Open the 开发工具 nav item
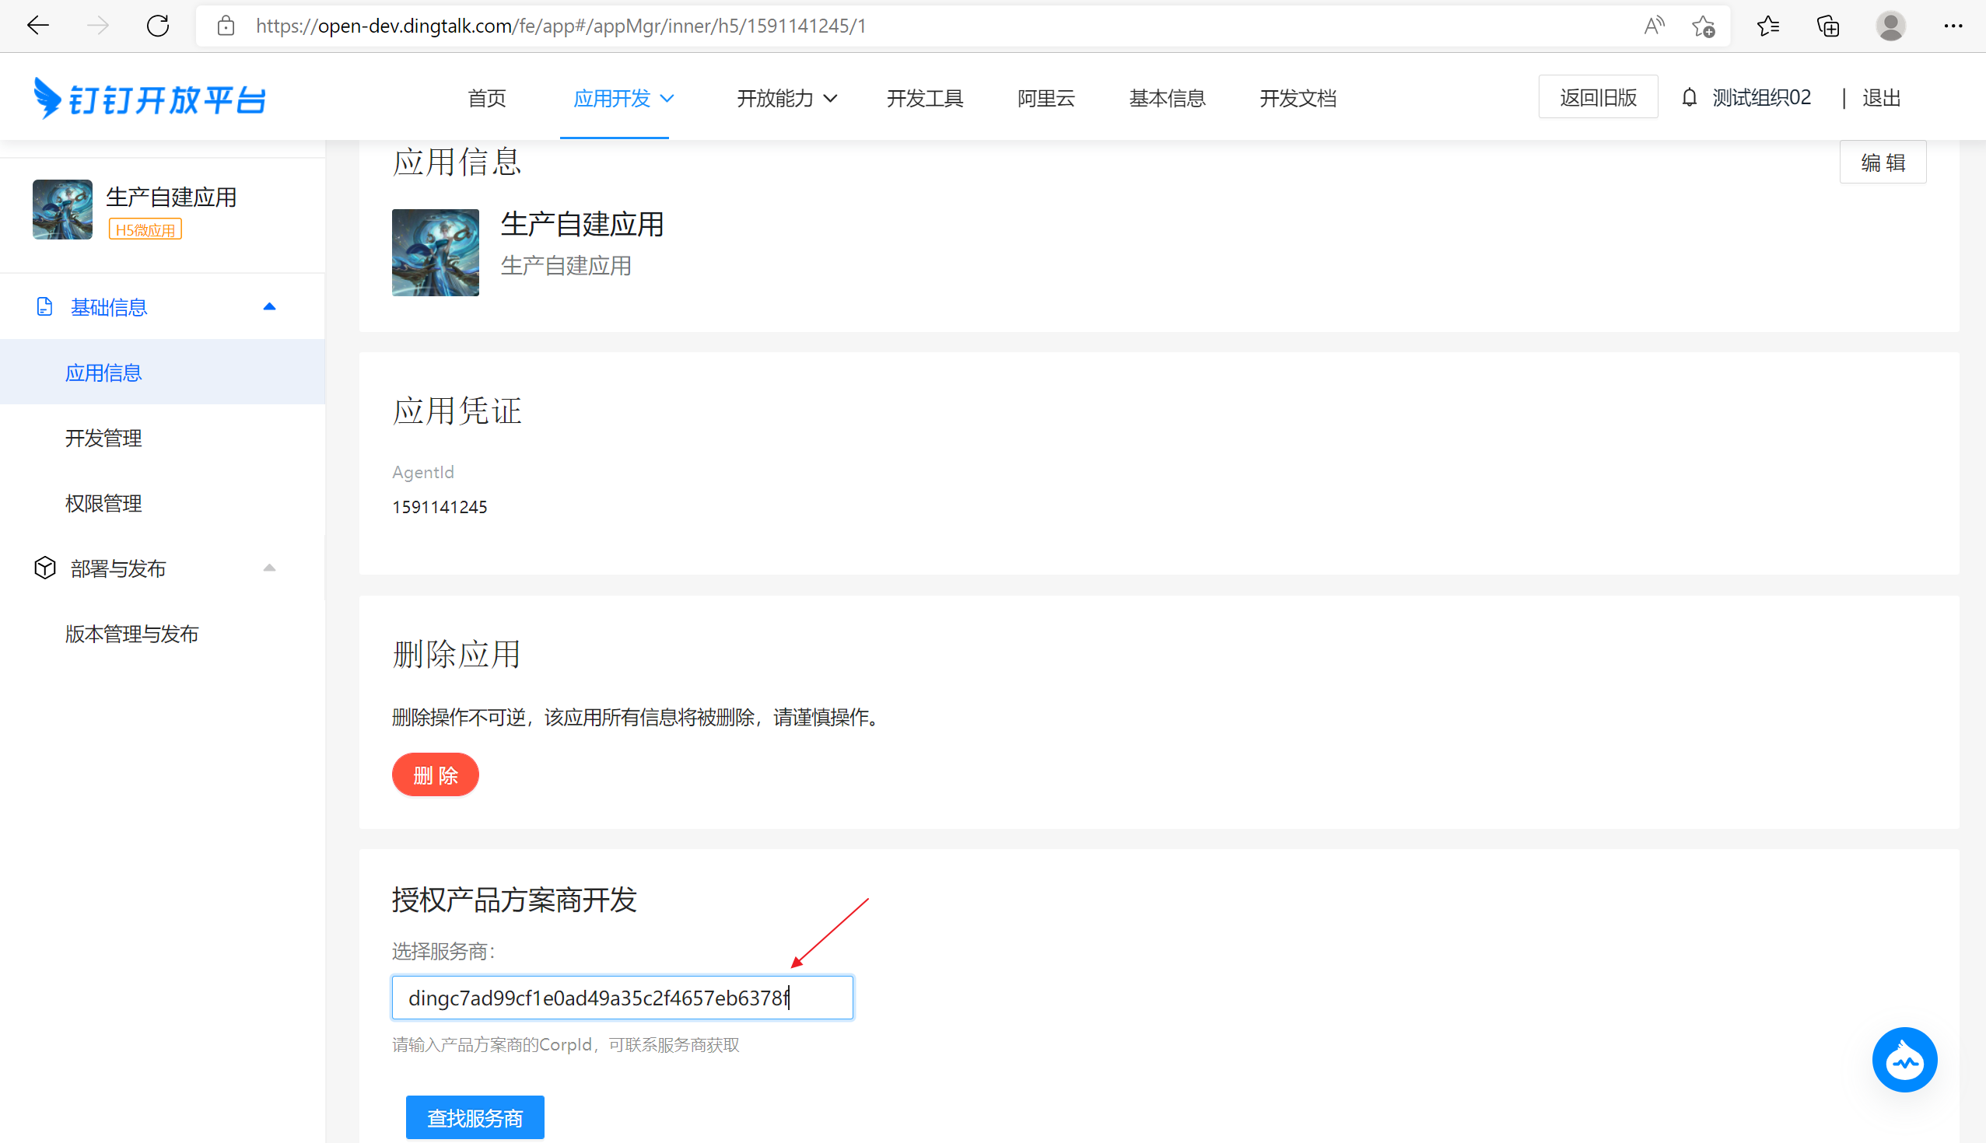The width and height of the screenshot is (1986, 1143). point(924,98)
